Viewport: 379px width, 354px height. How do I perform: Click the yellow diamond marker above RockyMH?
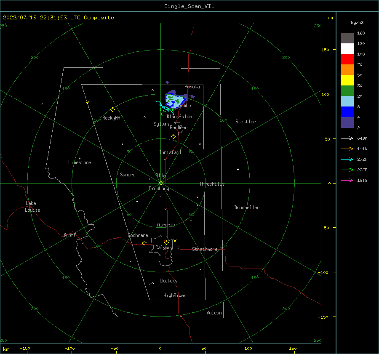112,110
